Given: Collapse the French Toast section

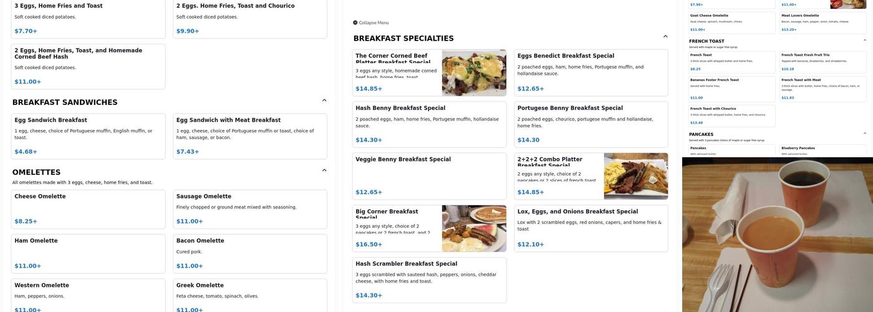Looking at the screenshot, I should tap(865, 41).
